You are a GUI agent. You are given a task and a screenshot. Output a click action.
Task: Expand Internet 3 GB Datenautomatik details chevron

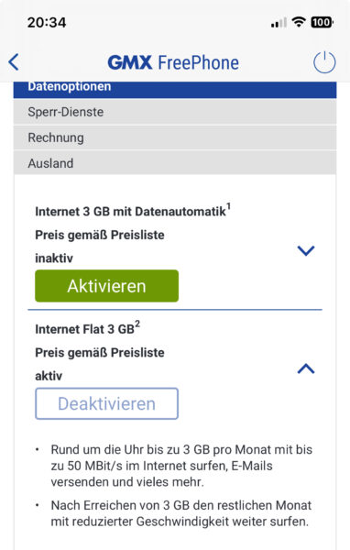306,250
